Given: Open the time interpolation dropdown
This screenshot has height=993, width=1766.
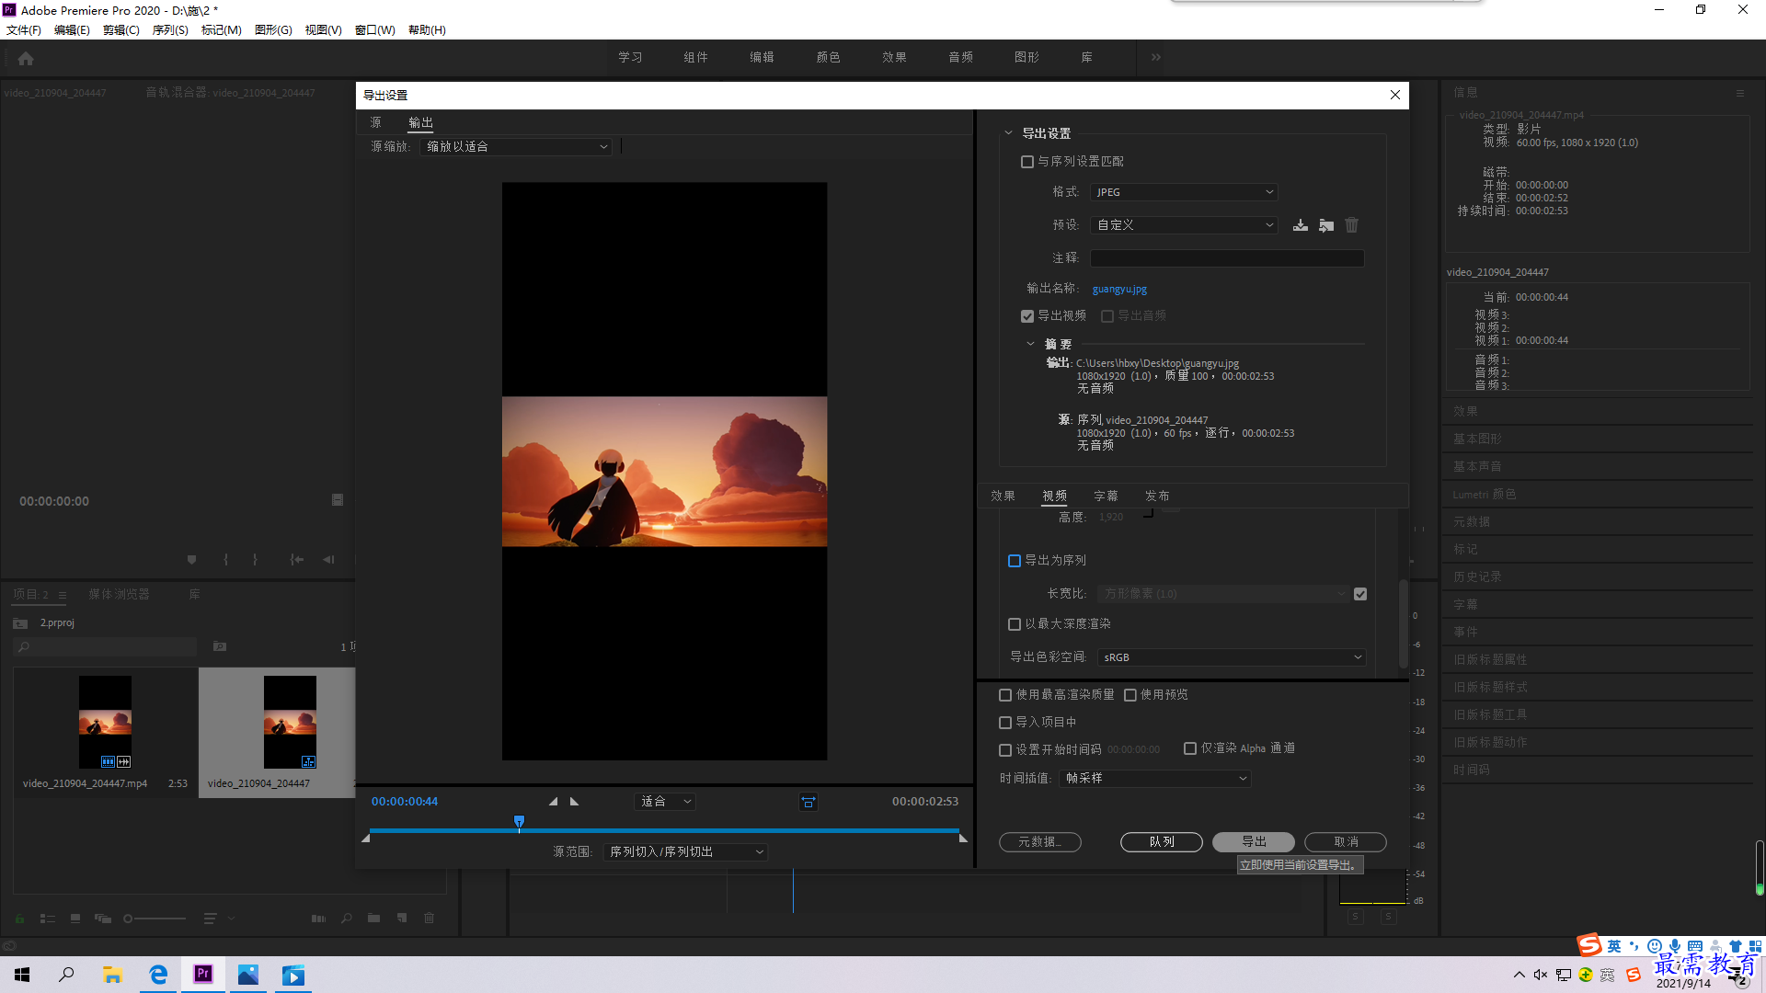Looking at the screenshot, I should click(1154, 779).
